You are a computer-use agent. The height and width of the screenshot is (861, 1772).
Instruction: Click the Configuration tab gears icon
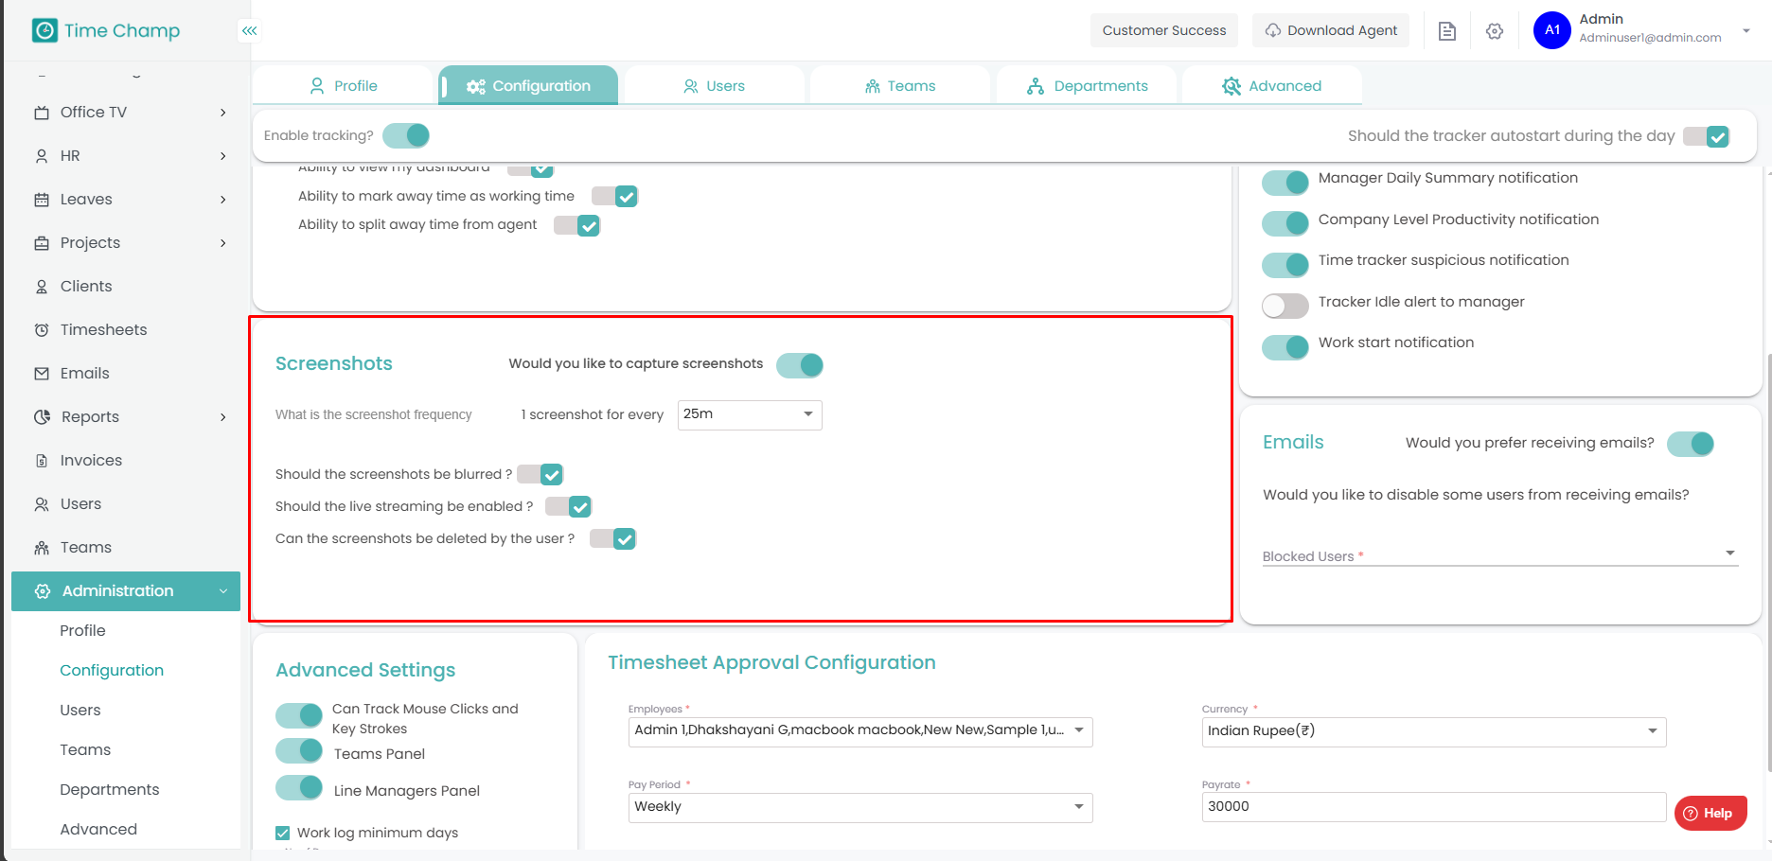pyautogui.click(x=475, y=86)
